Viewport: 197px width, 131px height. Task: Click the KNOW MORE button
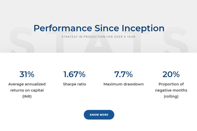[x=99, y=115]
